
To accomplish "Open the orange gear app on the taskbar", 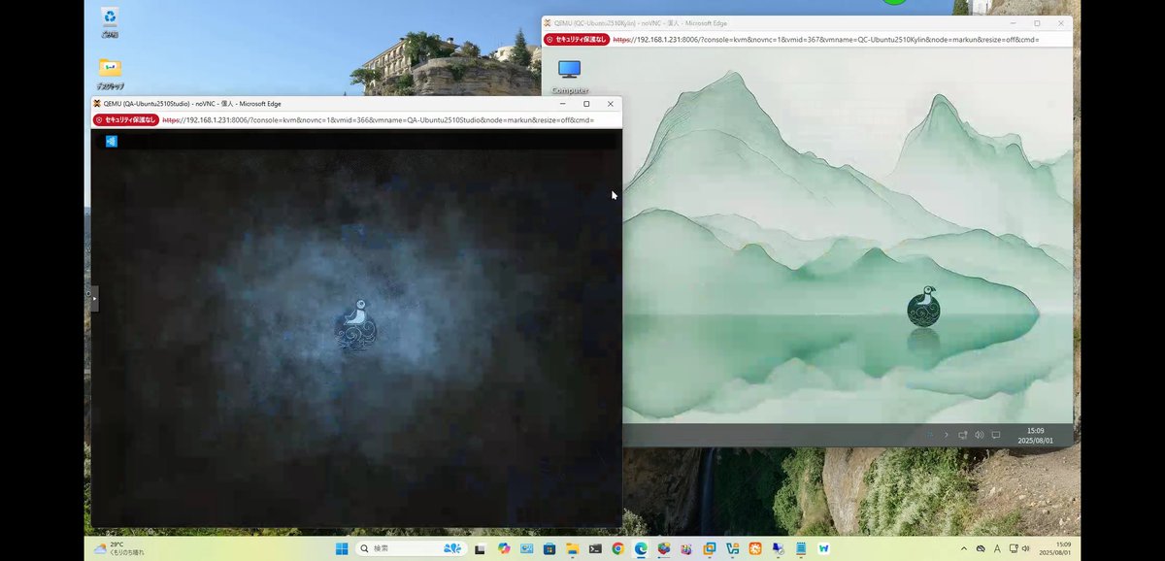I will coord(755,548).
